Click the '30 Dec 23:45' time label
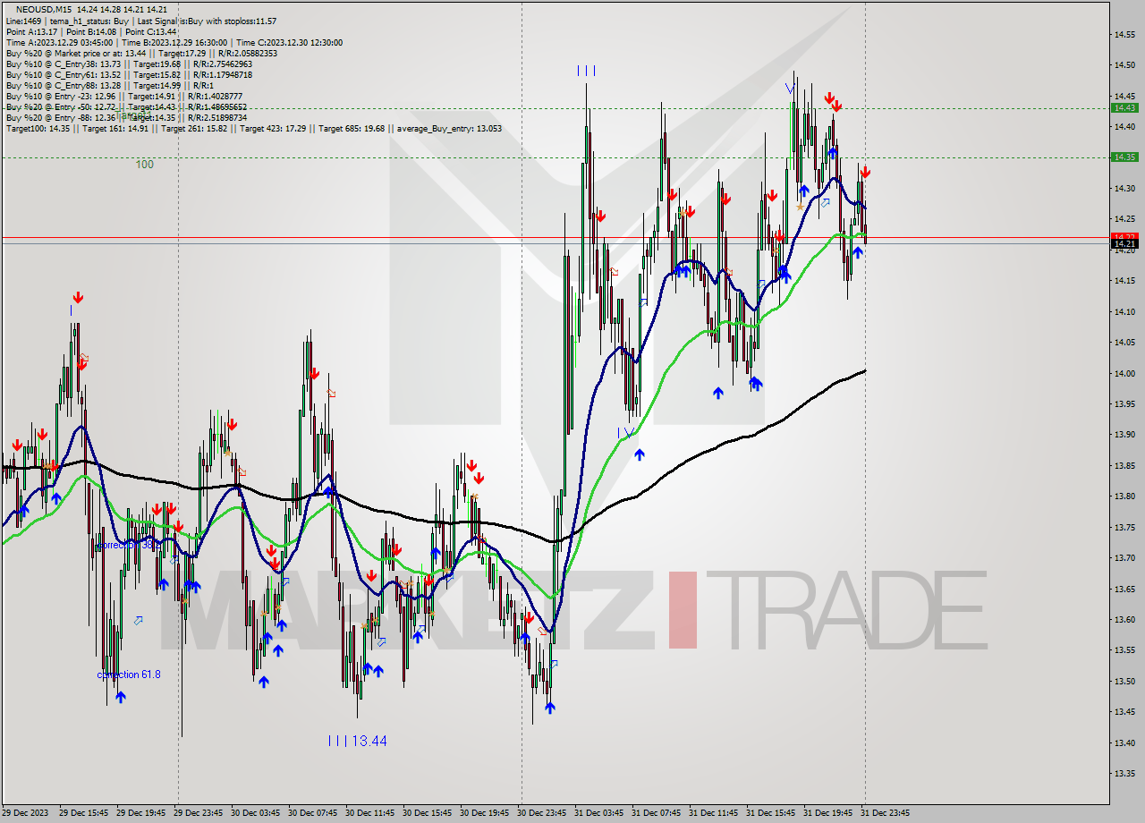Viewport: 1145px width, 823px height. click(541, 813)
